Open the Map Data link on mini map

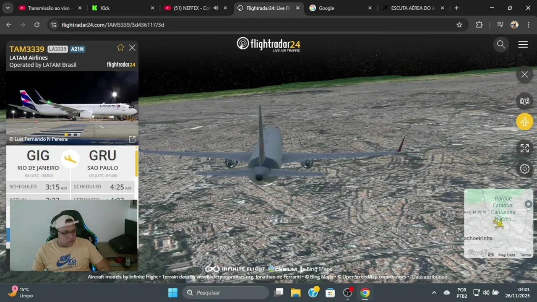pos(506,255)
